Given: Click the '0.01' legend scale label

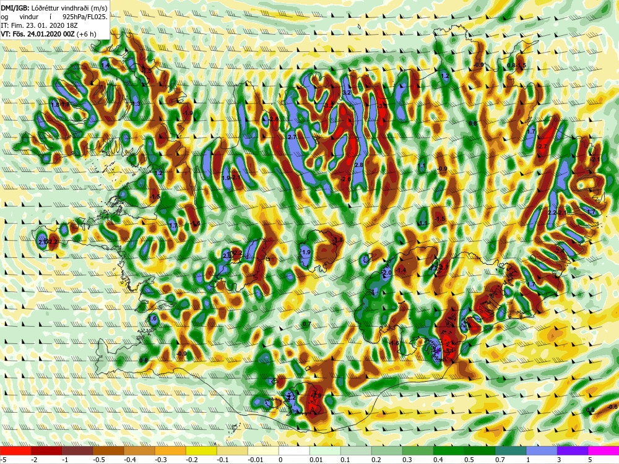Looking at the screenshot, I should point(316,460).
